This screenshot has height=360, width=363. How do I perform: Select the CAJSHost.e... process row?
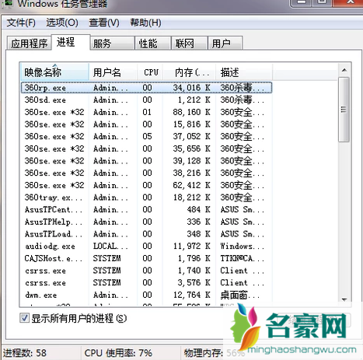tap(146, 258)
